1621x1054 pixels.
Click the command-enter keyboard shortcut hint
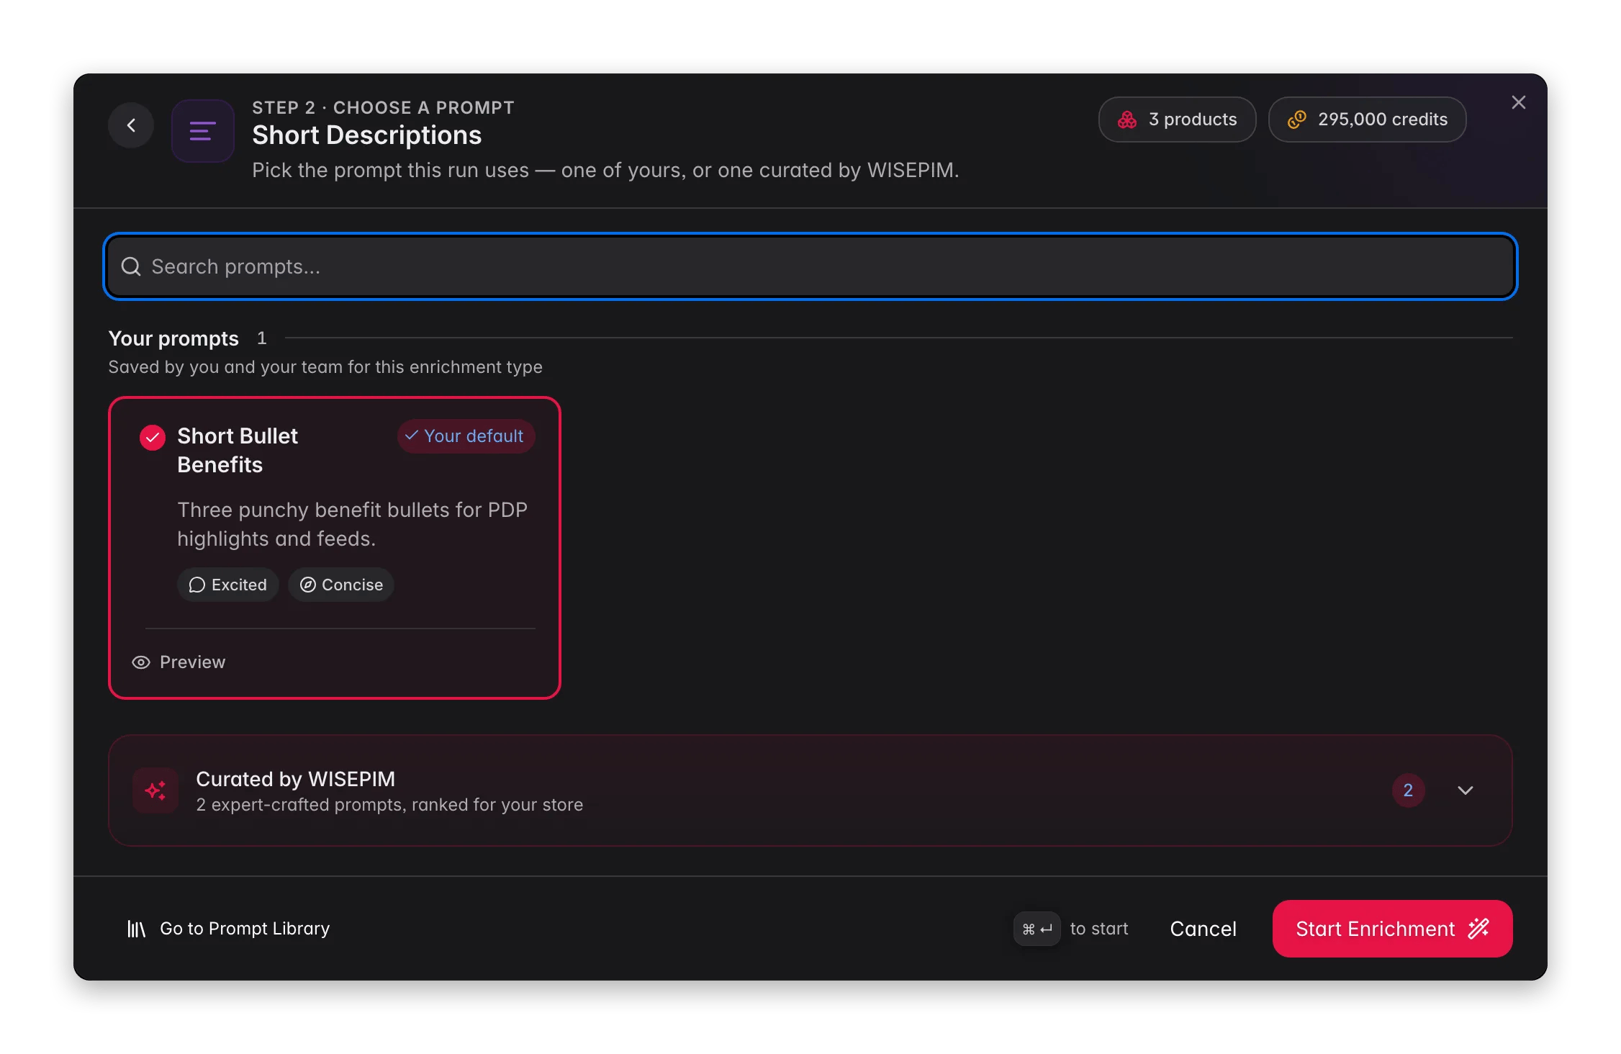point(1037,929)
